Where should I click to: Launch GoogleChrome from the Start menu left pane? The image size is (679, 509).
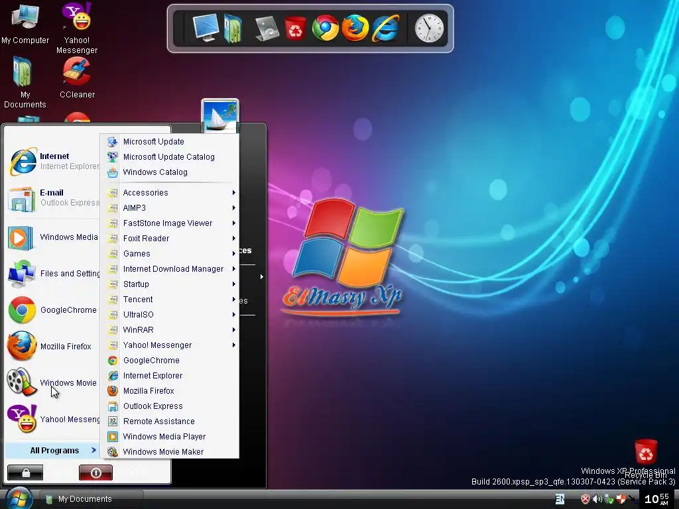(53, 310)
